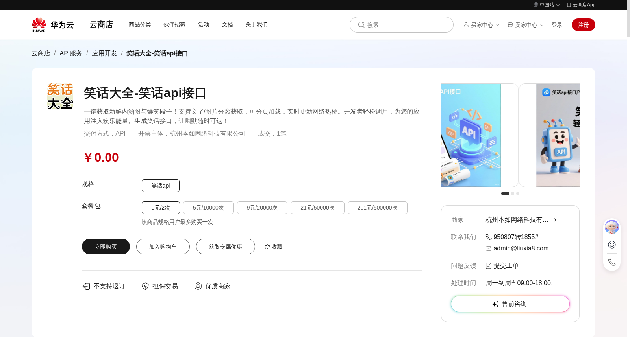The height and width of the screenshot is (337, 630).
Task: Open the 关于我们 menu item
Action: [256, 24]
